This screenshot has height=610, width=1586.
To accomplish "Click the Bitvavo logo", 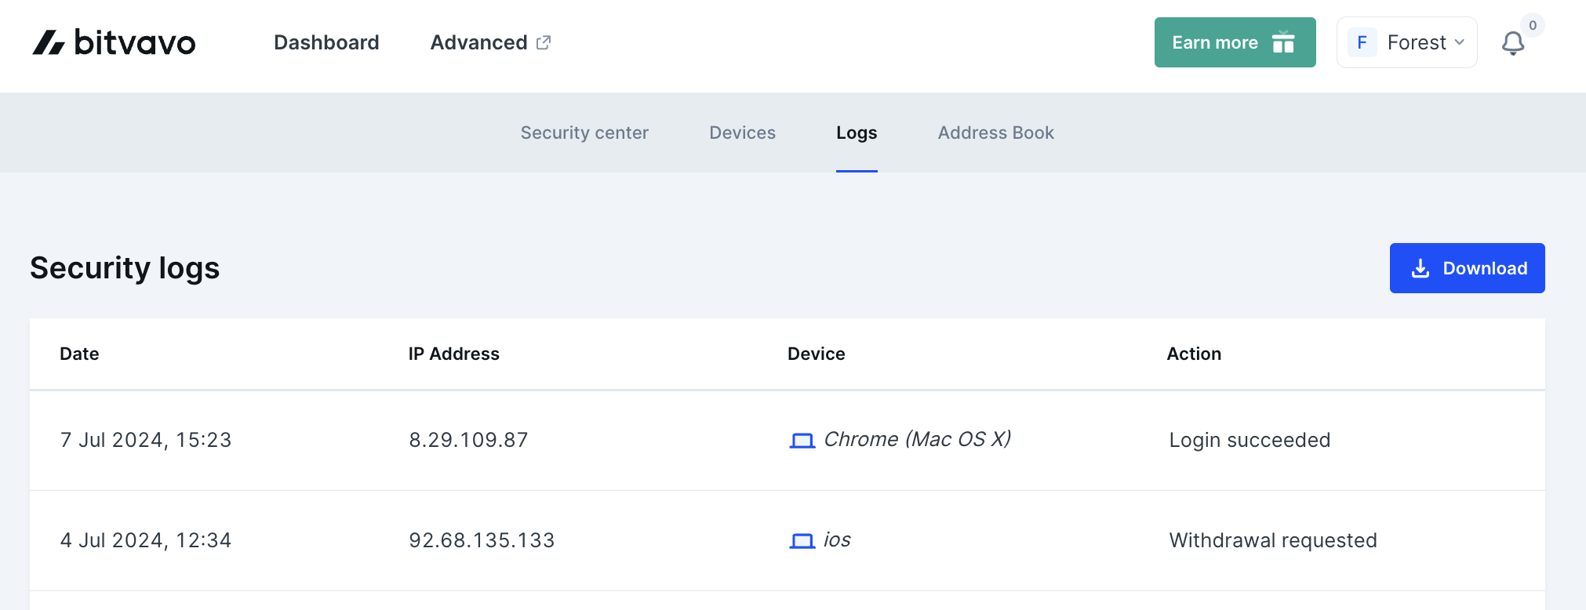I will click(x=115, y=43).
